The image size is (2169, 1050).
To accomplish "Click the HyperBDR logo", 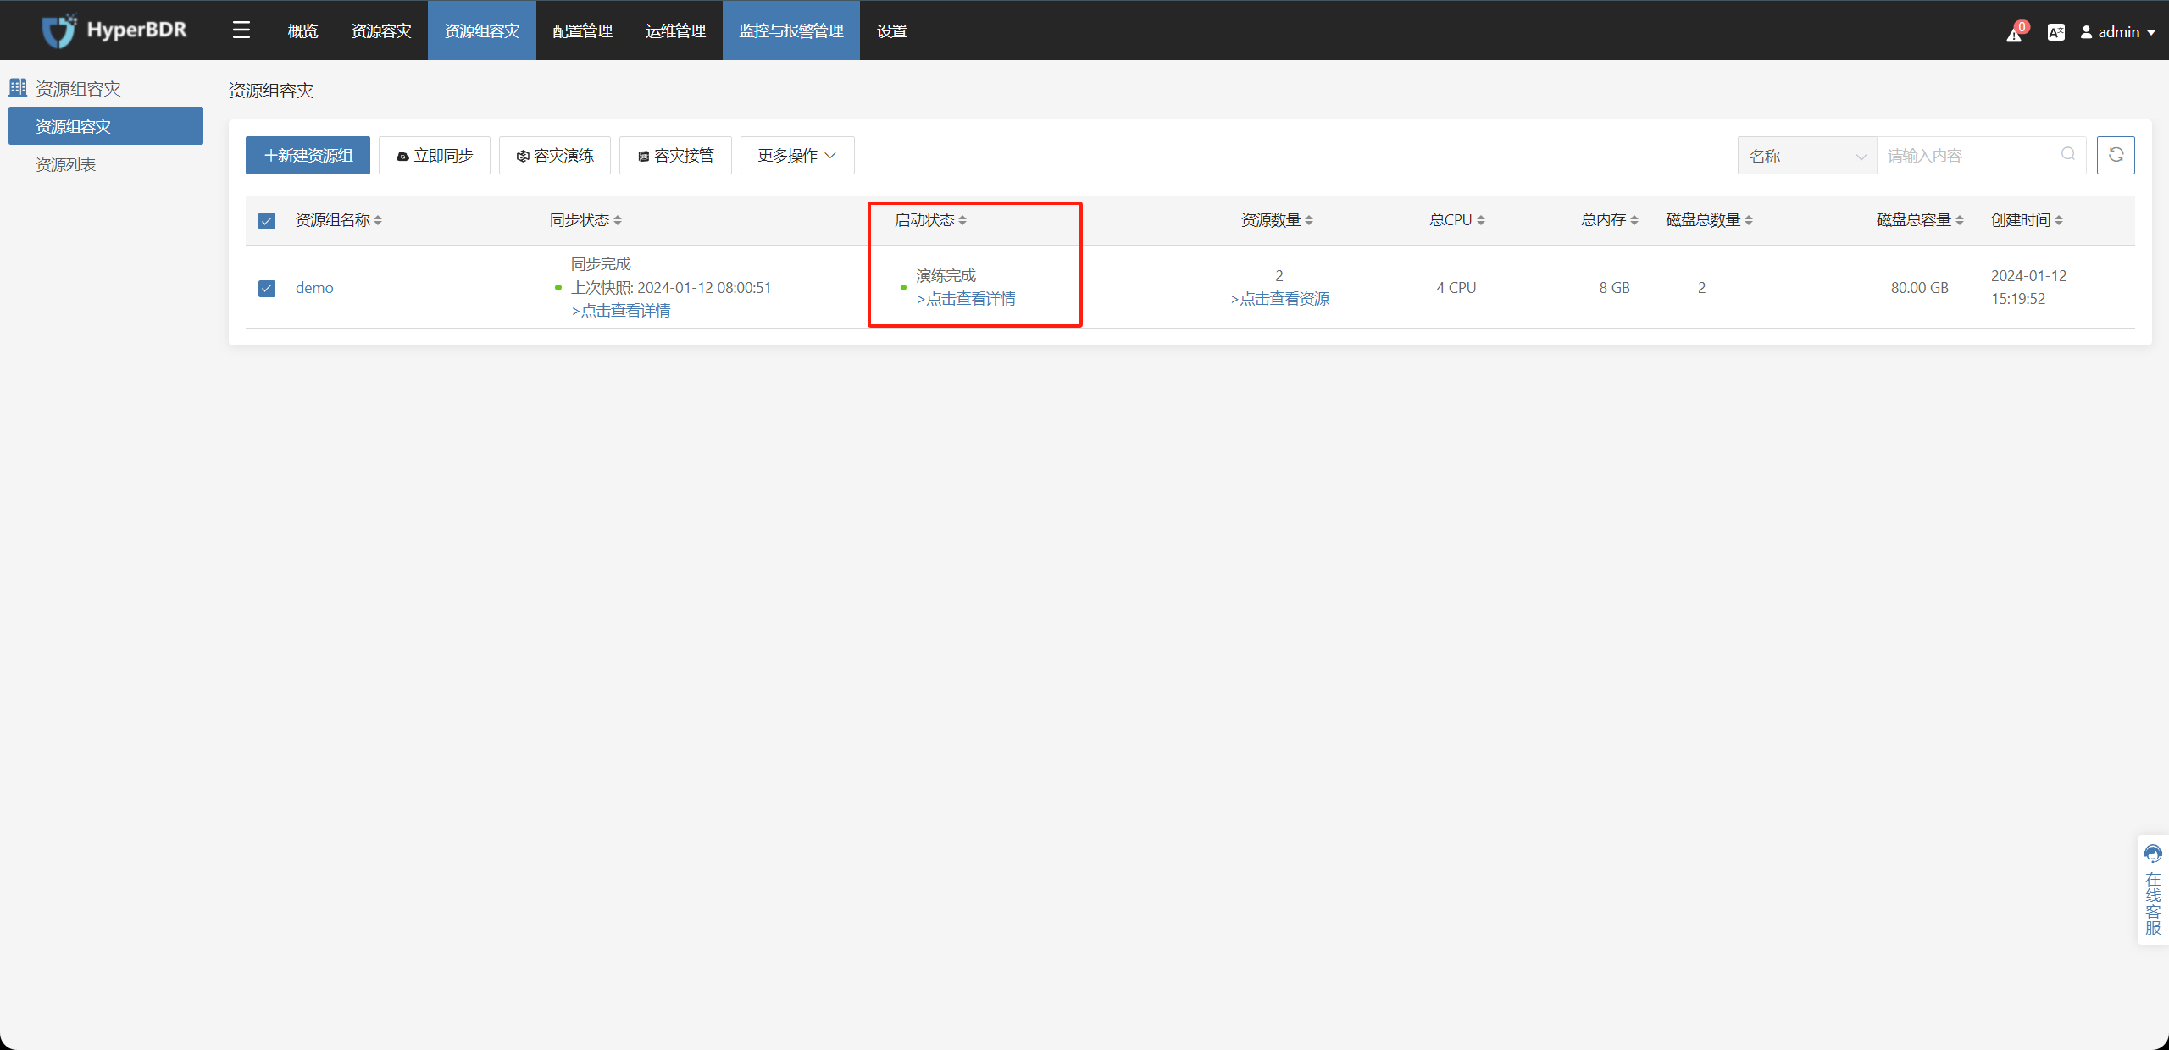I will (114, 30).
